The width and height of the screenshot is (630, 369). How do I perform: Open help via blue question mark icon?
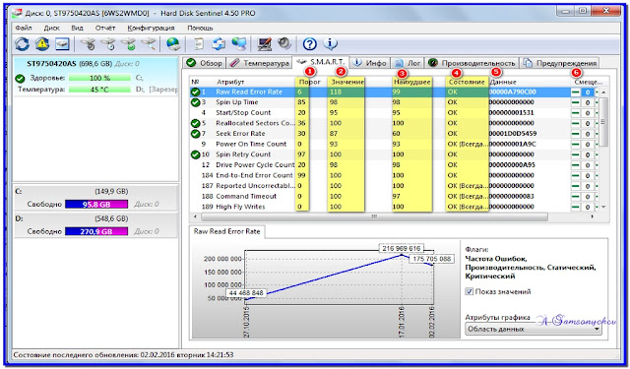click(310, 43)
